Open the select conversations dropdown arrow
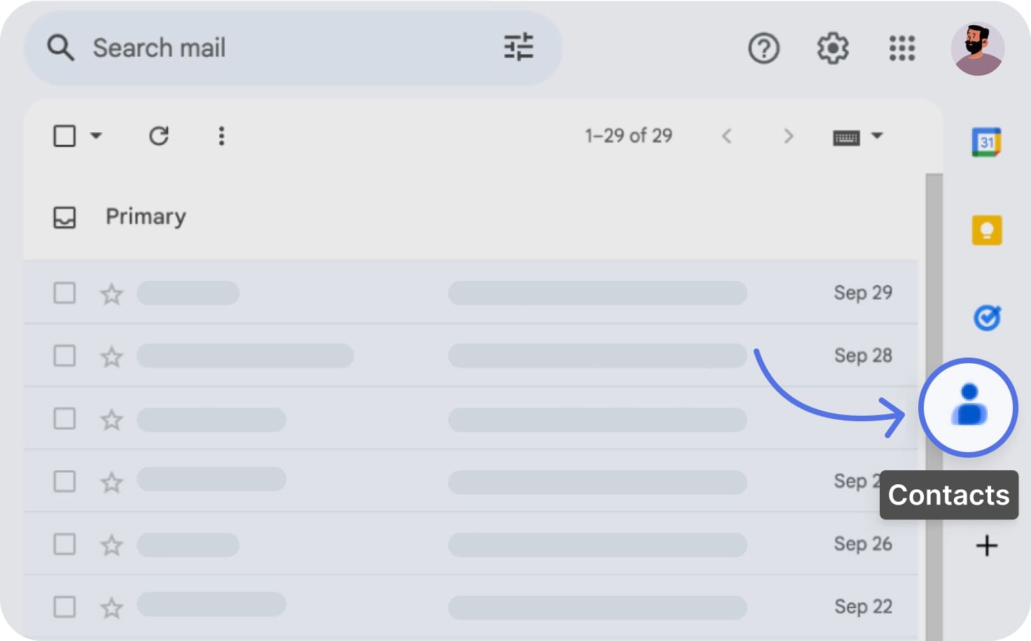The image size is (1031, 641). [x=97, y=136]
